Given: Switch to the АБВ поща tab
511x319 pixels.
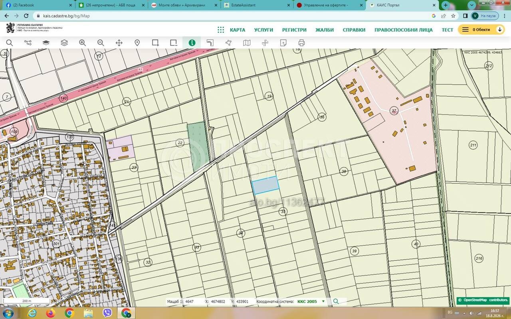Looking at the screenshot, I should coord(111,5).
